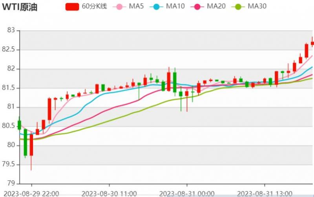The image size is (314, 197).
Task: Click the 2023-08-31 13:00 x-axis label
Action: point(265,193)
